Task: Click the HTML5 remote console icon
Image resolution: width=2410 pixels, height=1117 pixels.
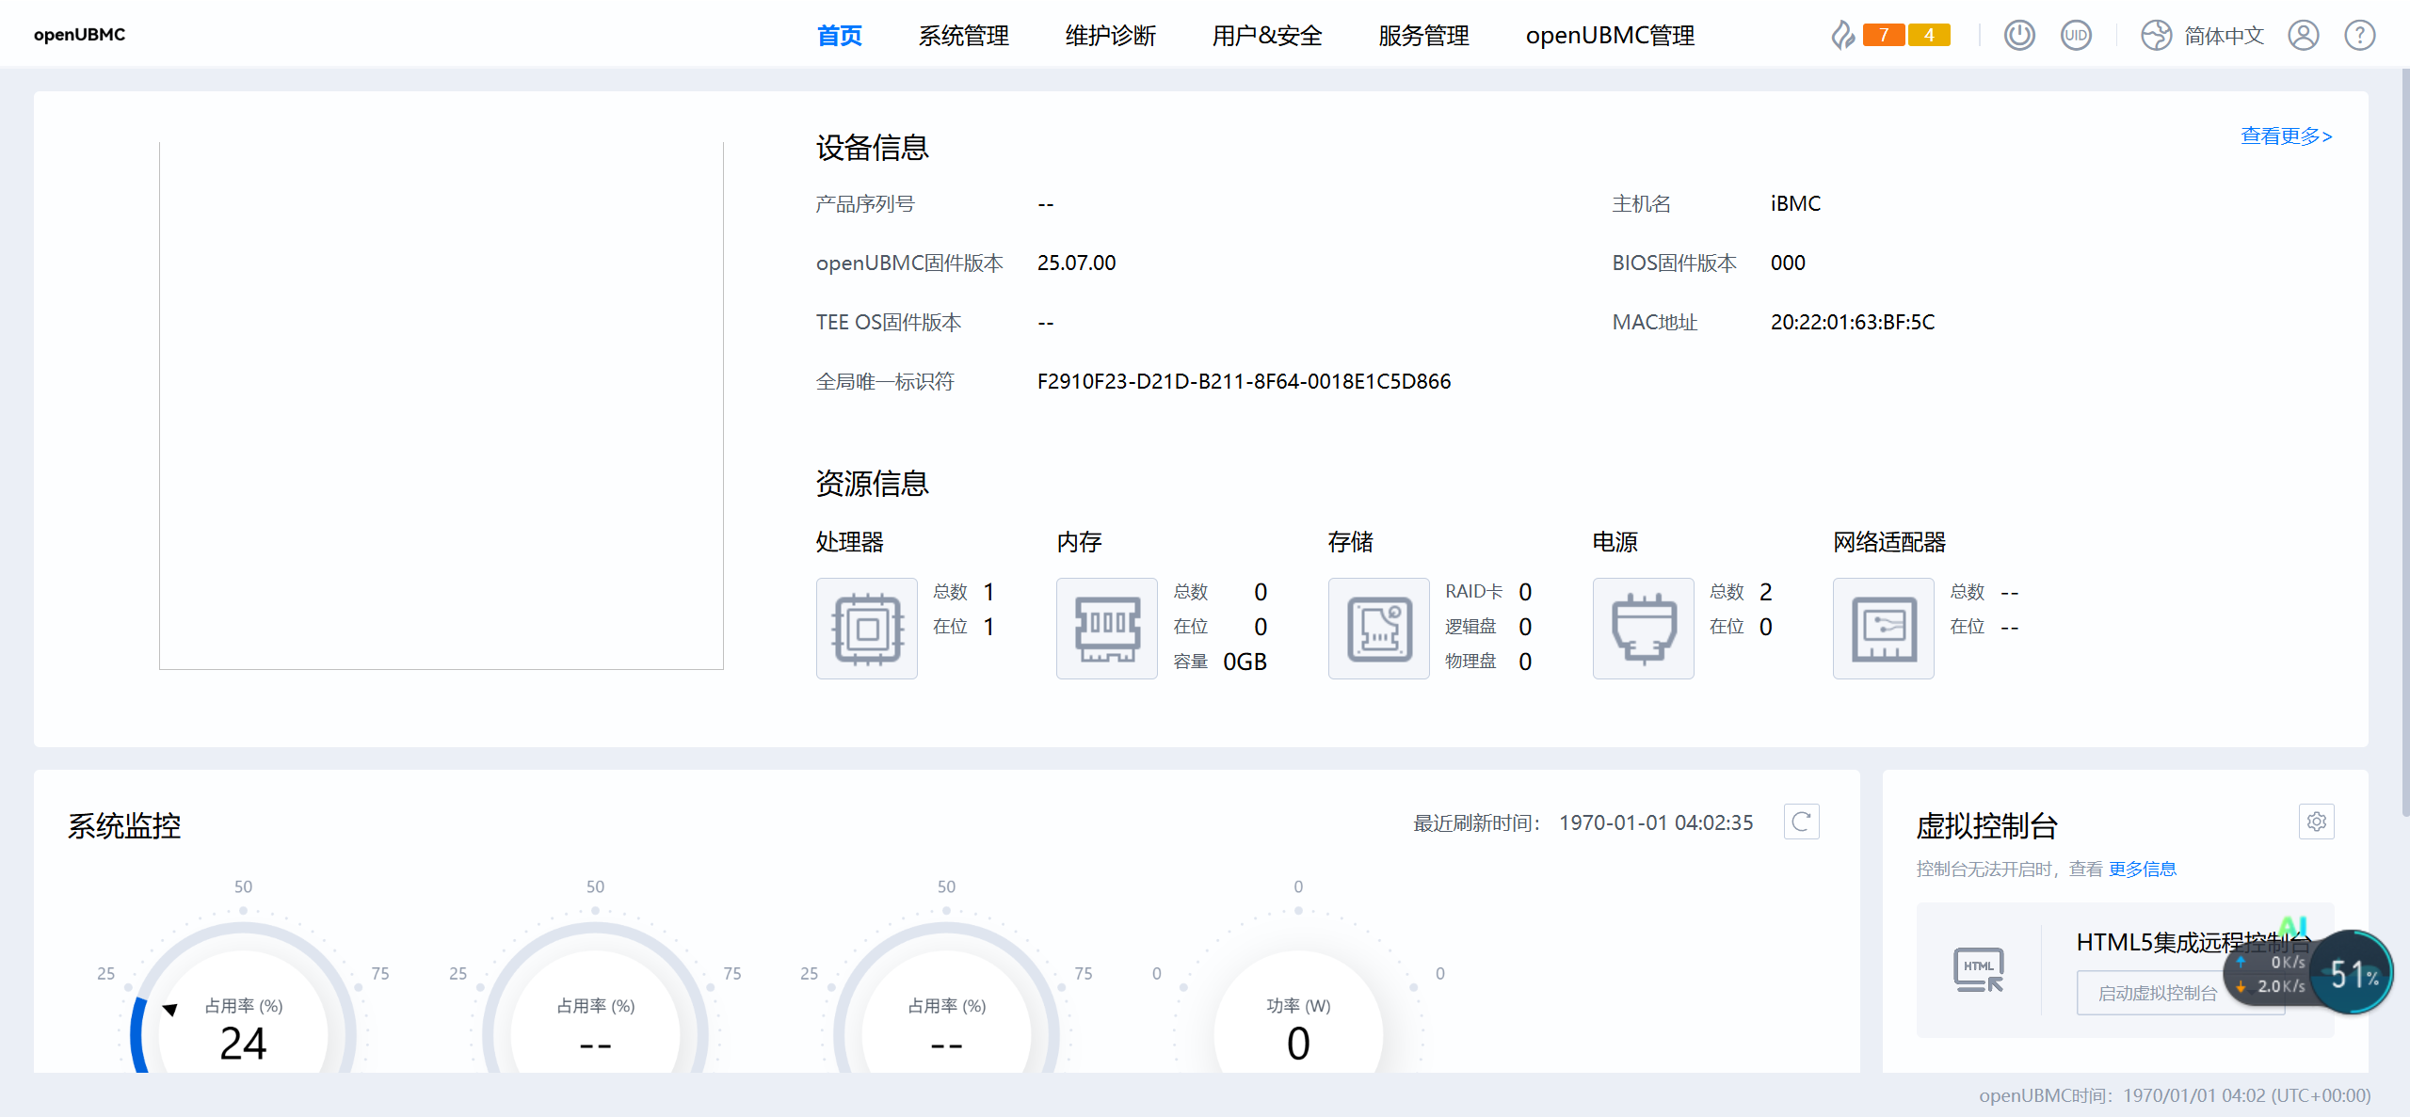Action: click(1979, 970)
